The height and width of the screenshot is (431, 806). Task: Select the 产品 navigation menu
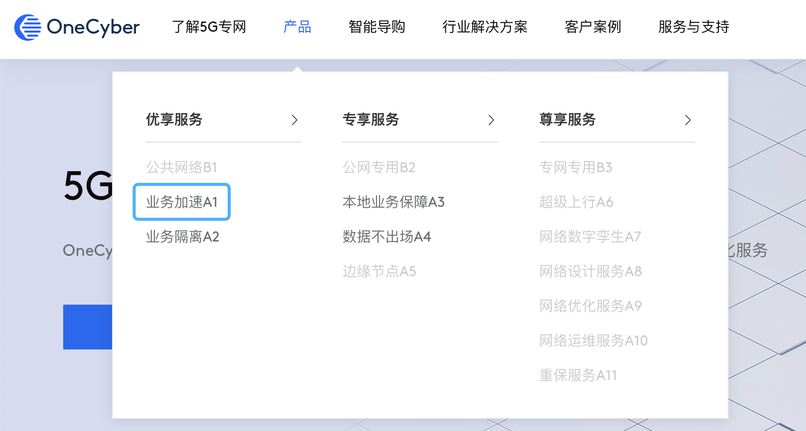(x=297, y=27)
